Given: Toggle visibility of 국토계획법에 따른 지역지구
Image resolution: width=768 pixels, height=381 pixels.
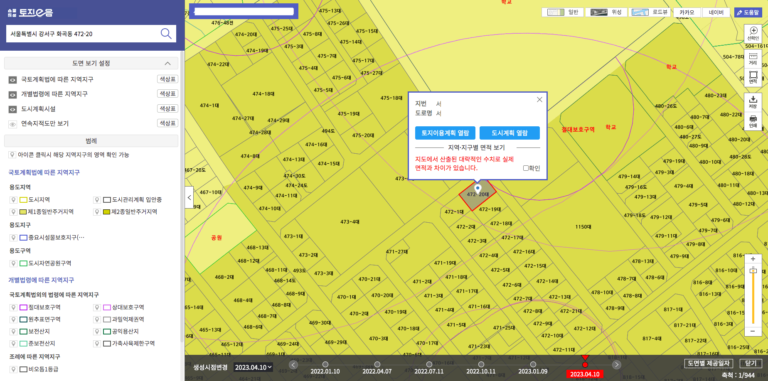Looking at the screenshot, I should tap(13, 80).
